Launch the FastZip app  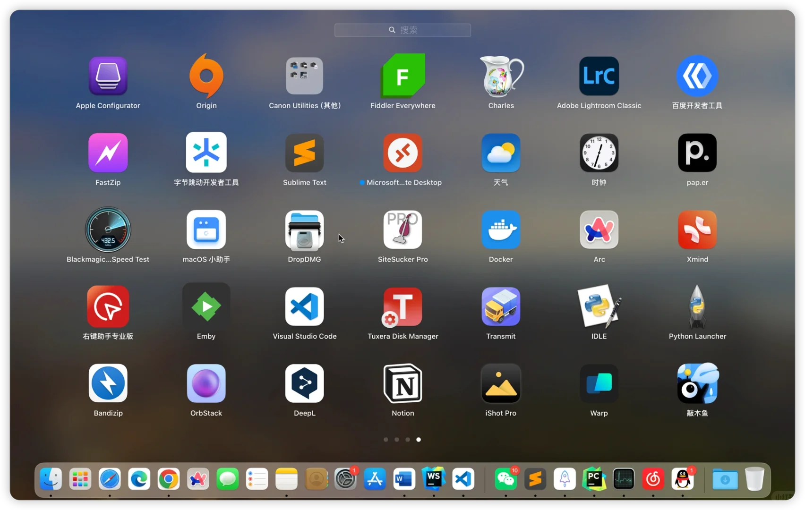click(x=108, y=153)
